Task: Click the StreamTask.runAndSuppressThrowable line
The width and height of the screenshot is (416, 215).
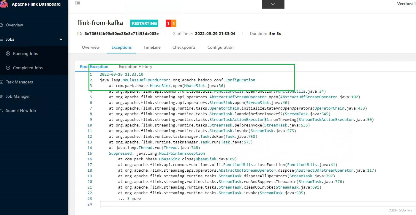Action: click(231, 181)
